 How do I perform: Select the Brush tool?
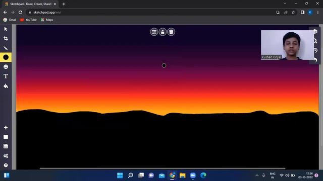(6, 48)
